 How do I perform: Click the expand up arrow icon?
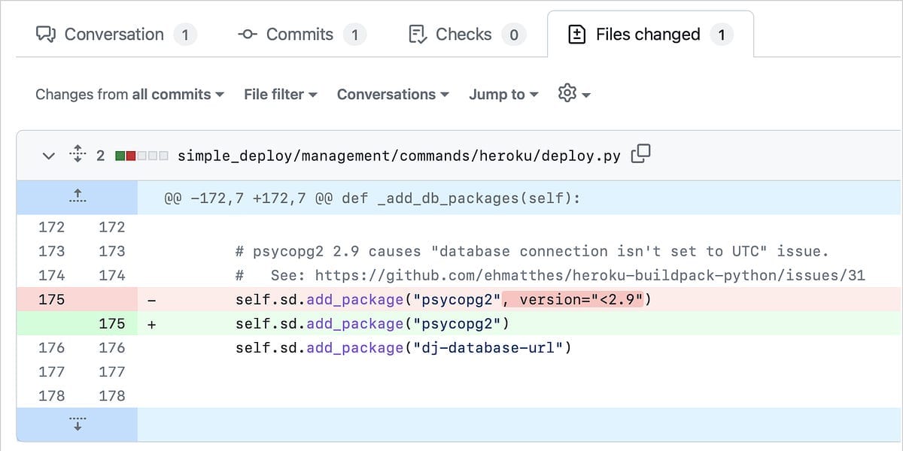pyautogui.click(x=76, y=198)
